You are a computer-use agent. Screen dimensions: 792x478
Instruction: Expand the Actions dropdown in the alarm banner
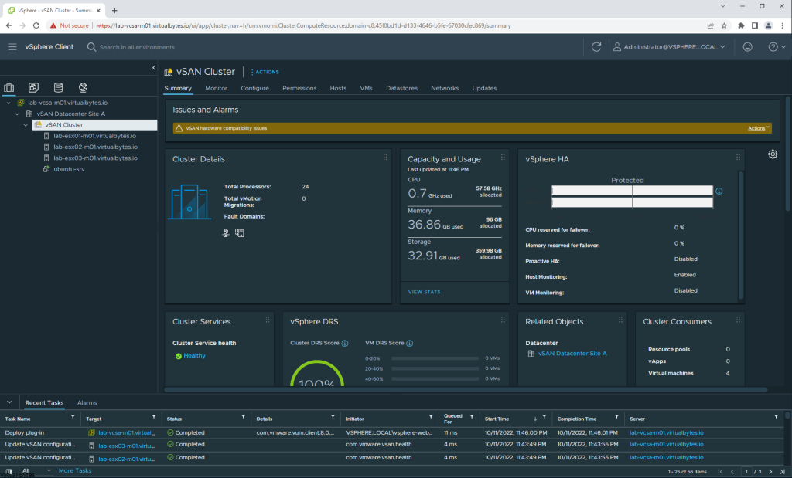click(759, 128)
